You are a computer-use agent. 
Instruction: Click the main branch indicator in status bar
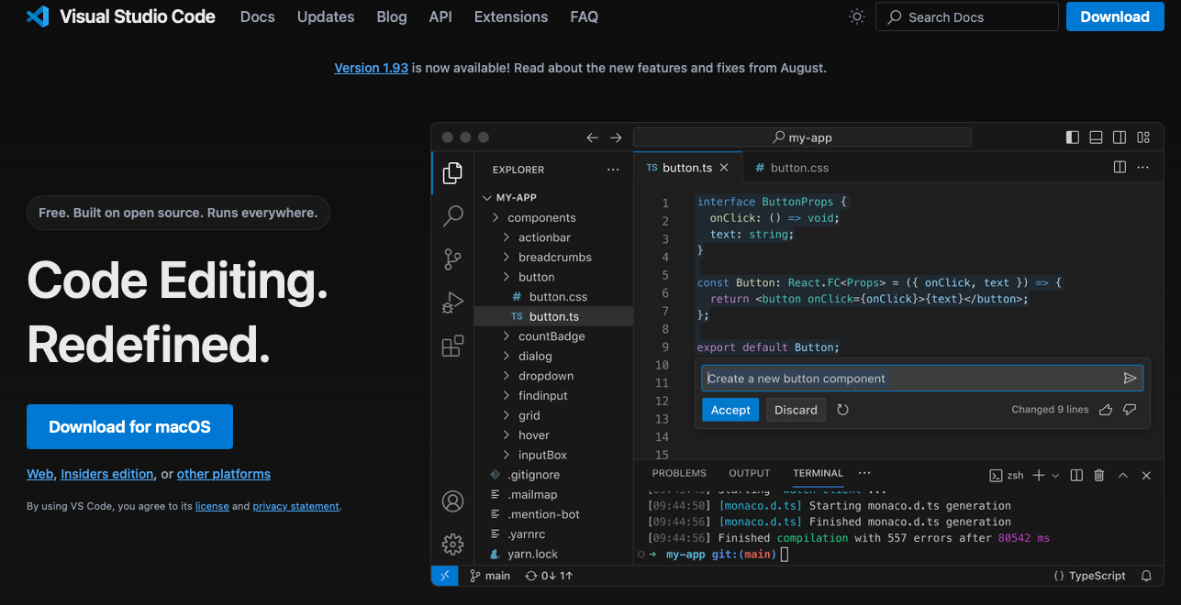pyautogui.click(x=490, y=576)
